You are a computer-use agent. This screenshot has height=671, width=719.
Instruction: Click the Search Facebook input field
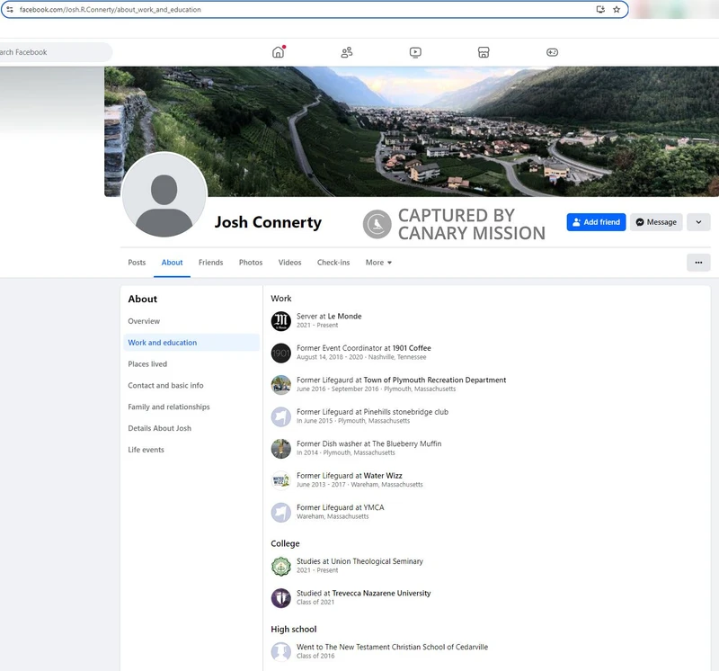click(49, 52)
